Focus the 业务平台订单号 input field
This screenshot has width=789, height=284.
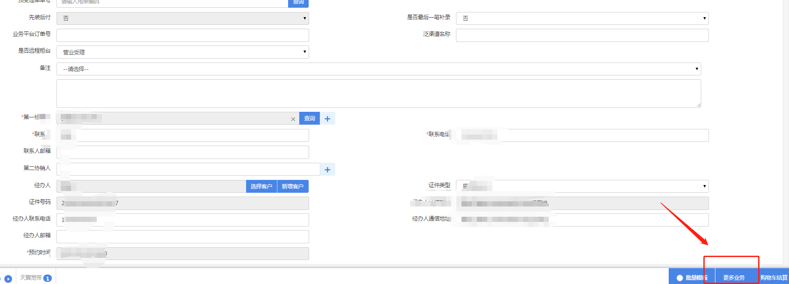pyautogui.click(x=183, y=35)
